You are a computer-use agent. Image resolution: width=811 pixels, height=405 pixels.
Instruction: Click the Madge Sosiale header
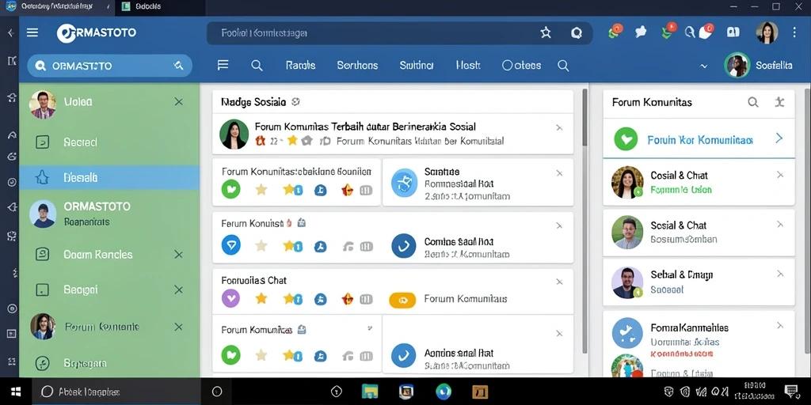(x=253, y=102)
